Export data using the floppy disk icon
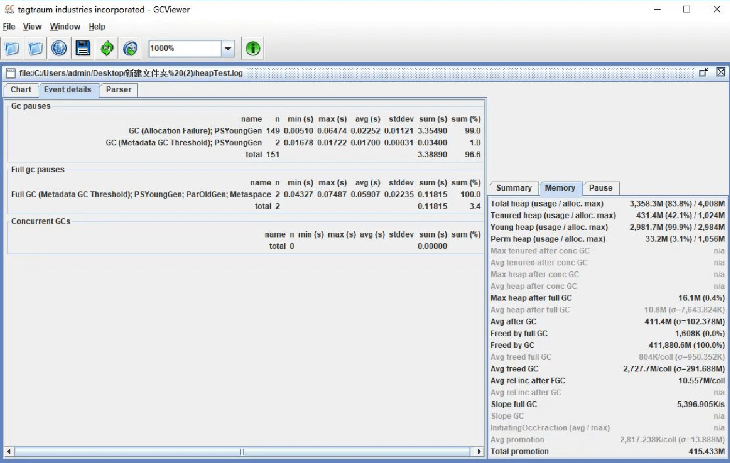Screen dimensions: 730x463 (x=83, y=49)
